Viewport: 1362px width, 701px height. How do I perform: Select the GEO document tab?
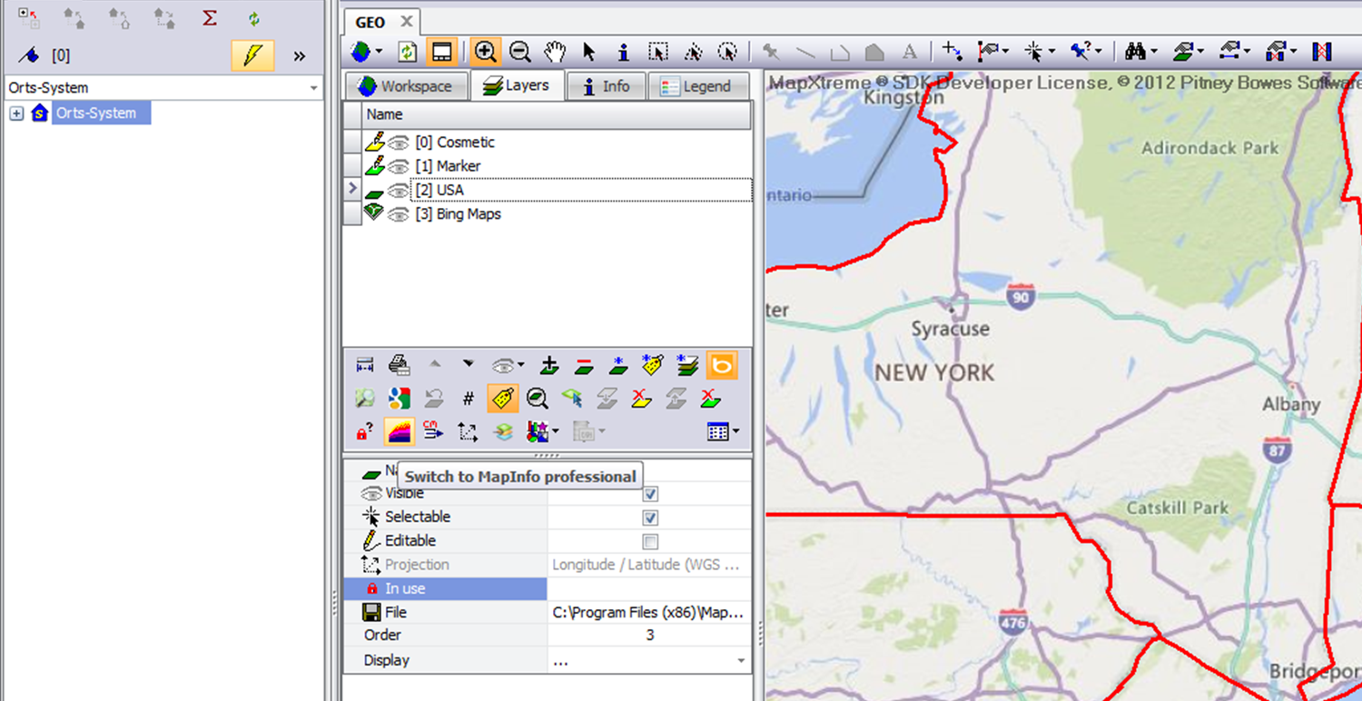click(370, 22)
